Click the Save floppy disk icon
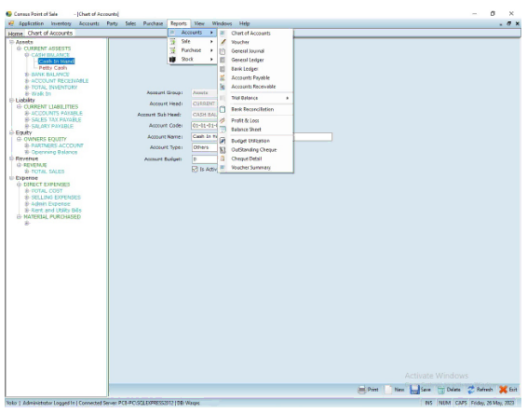Screen dimensions: 527x413 (x=414, y=390)
